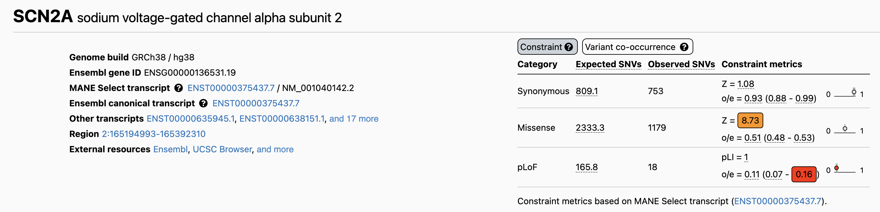Select the Constraint tab
Image resolution: width=880 pixels, height=212 pixels.
pyautogui.click(x=541, y=47)
